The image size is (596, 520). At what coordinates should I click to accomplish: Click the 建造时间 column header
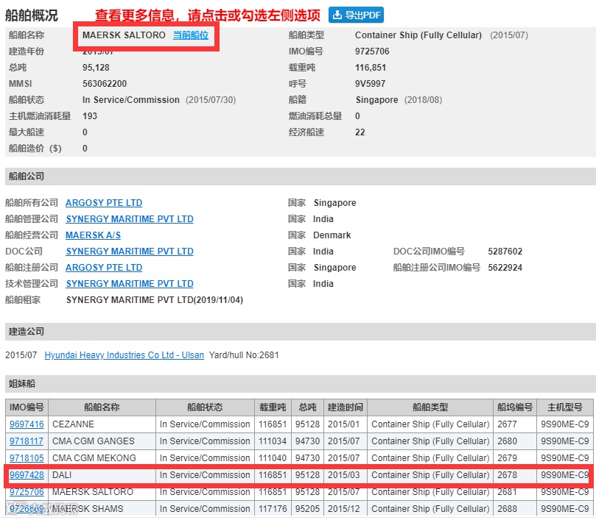[x=346, y=407]
